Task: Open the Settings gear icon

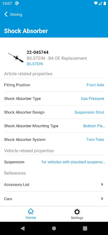Action: click(77, 212)
